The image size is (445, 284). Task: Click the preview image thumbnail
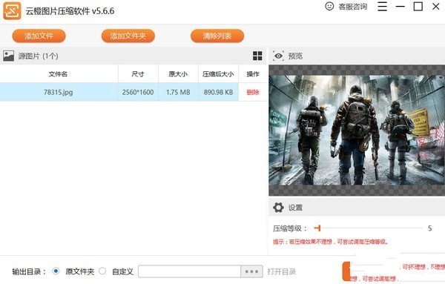click(357, 130)
